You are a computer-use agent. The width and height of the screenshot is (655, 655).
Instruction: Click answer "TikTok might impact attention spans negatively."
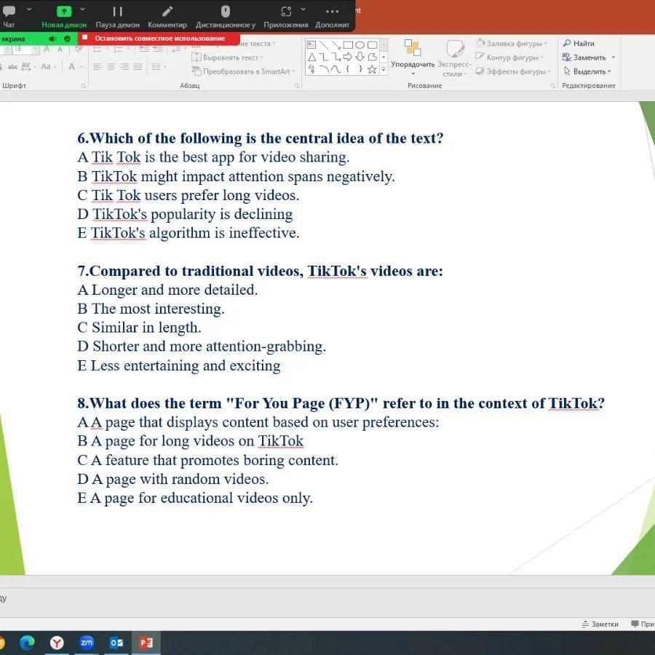243,176
